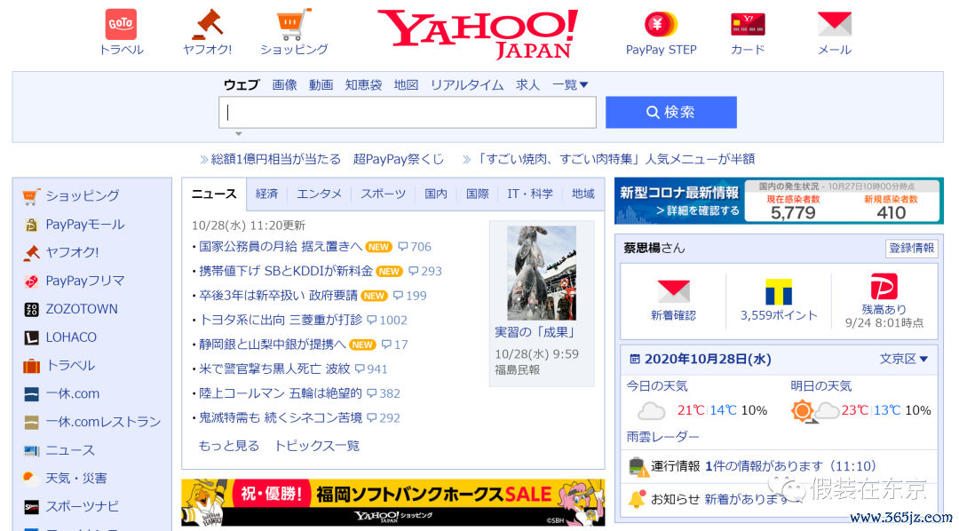Open the メール envelope icon in header

pos(834,25)
